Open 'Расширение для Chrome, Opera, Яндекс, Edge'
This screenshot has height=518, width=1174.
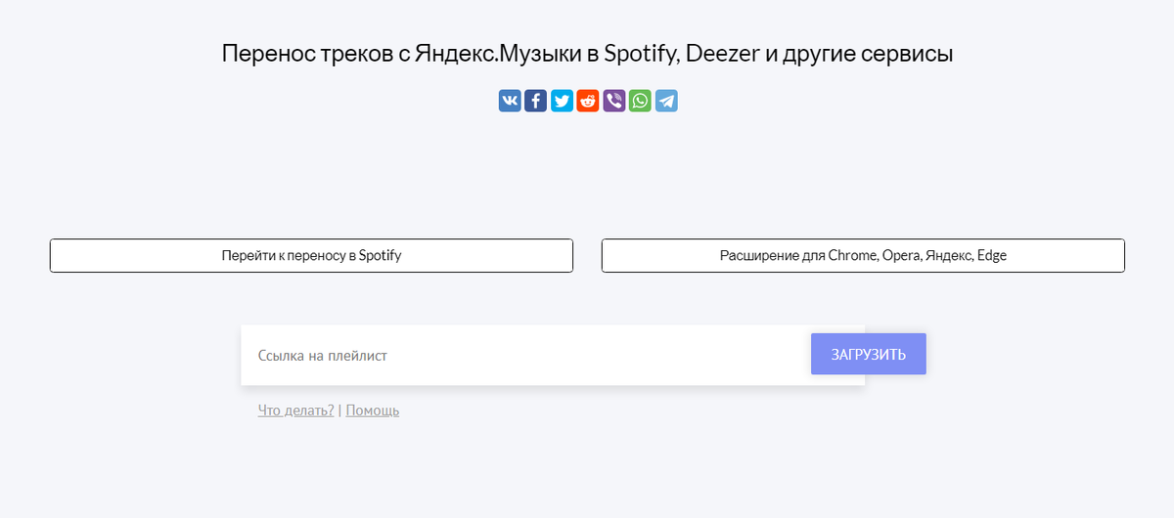[863, 256]
